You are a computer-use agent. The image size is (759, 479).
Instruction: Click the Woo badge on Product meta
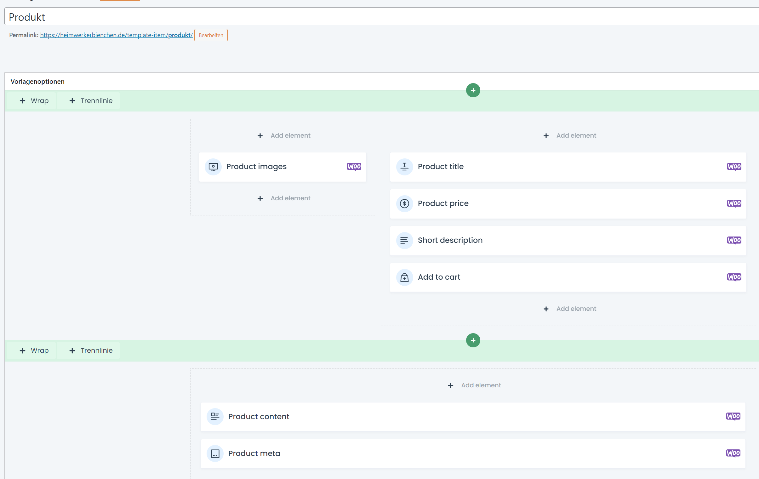click(x=733, y=453)
